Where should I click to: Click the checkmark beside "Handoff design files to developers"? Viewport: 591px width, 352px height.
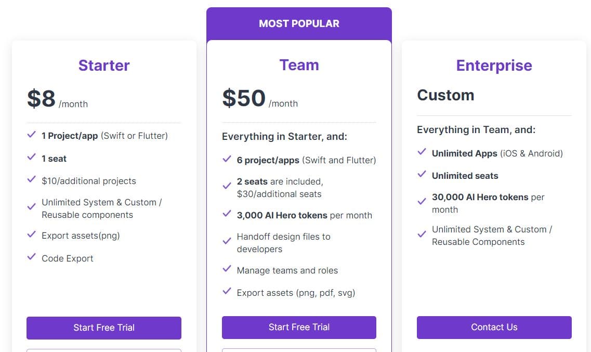[227, 240]
